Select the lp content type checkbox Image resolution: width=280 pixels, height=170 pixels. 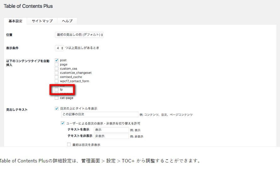click(x=57, y=90)
